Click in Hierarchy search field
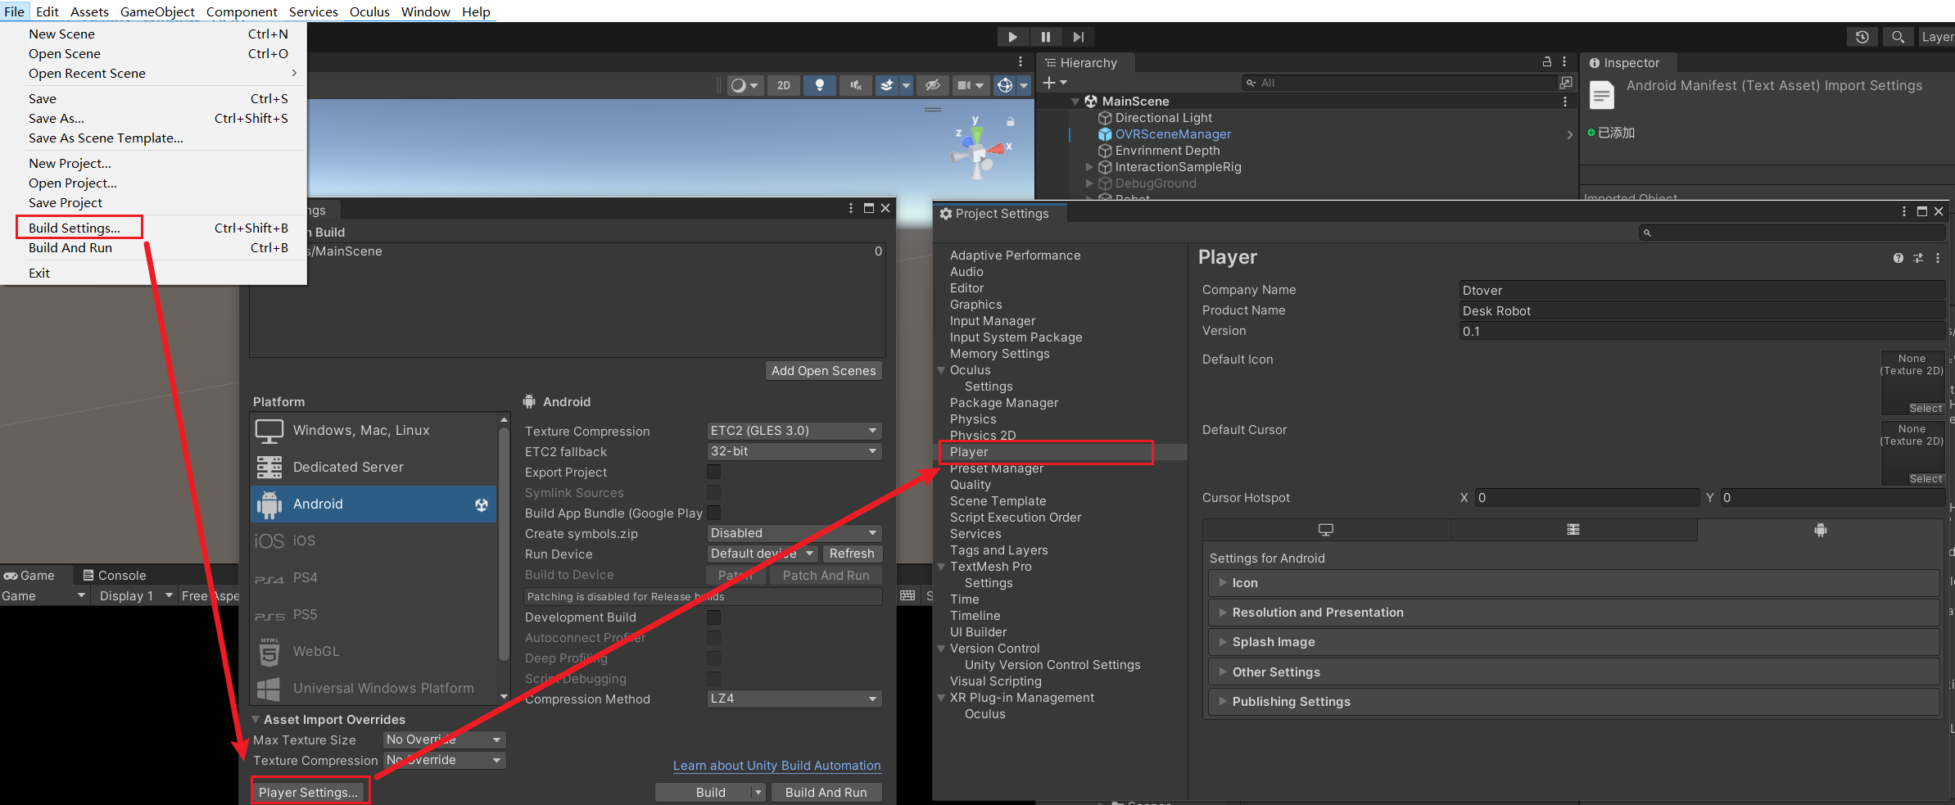Viewport: 1955px width, 805px height. tap(1399, 83)
